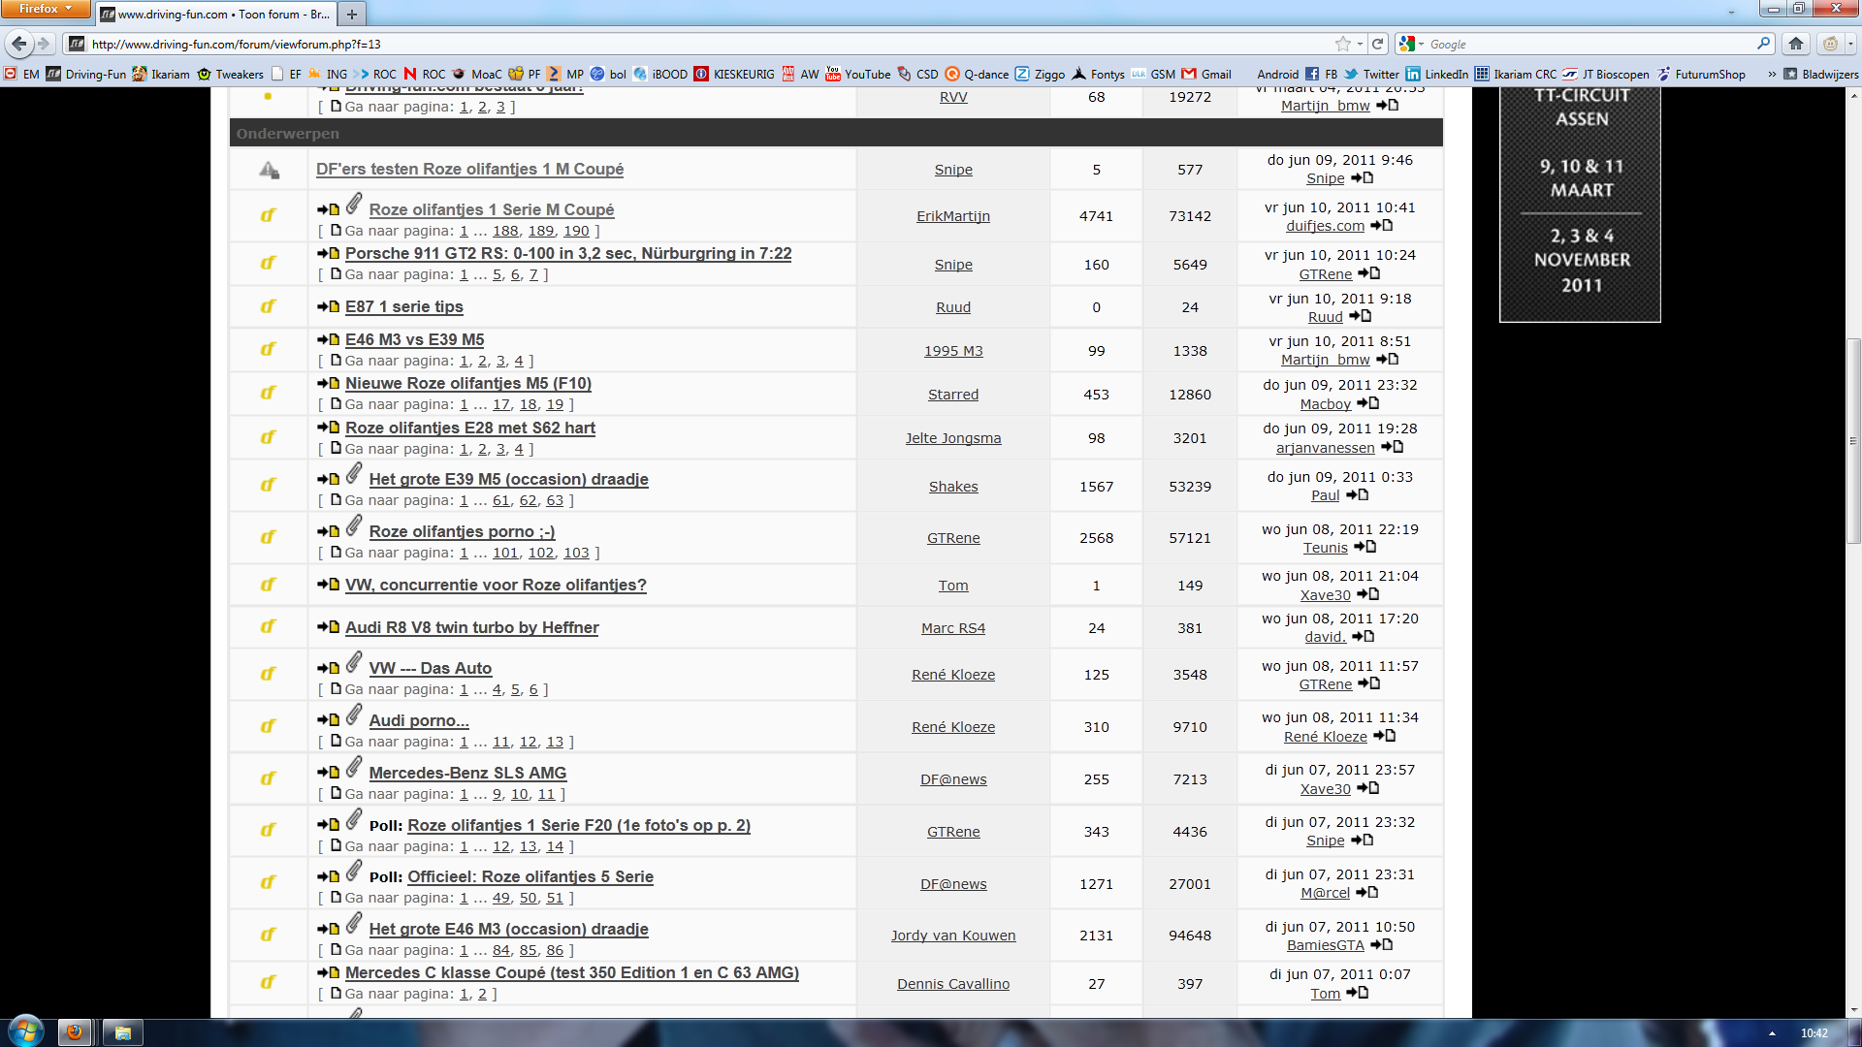Jump to latest post by duifjes.com
The width and height of the screenshot is (1862, 1047).
1382,225
